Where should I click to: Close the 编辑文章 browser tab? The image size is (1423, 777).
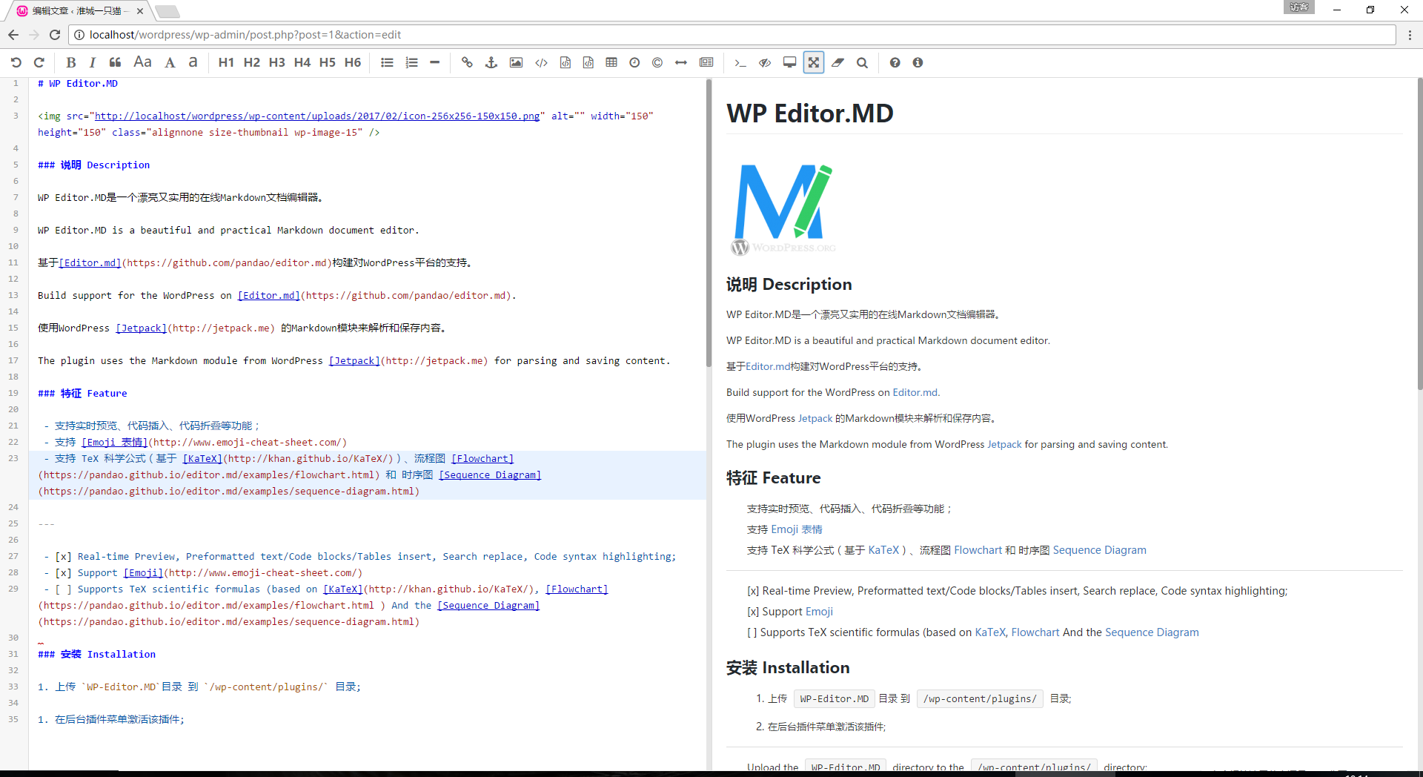point(140,11)
